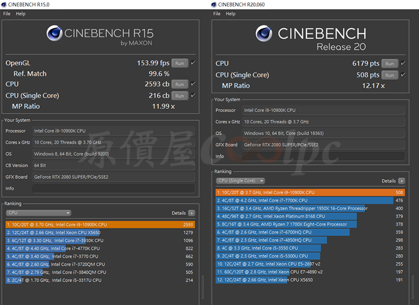The height and width of the screenshot is (305, 419).
Task: Click the Cores x GHz field in R20
Action: click(324, 122)
